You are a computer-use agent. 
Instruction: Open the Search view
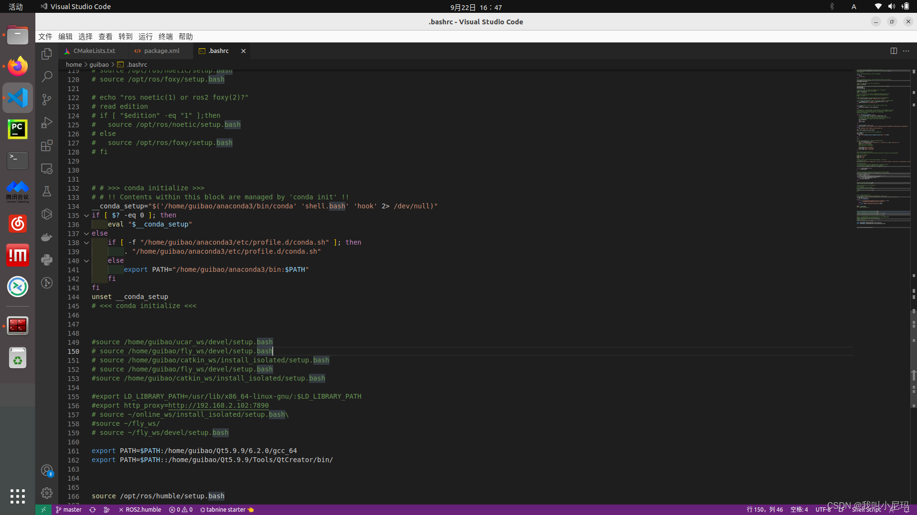46,76
